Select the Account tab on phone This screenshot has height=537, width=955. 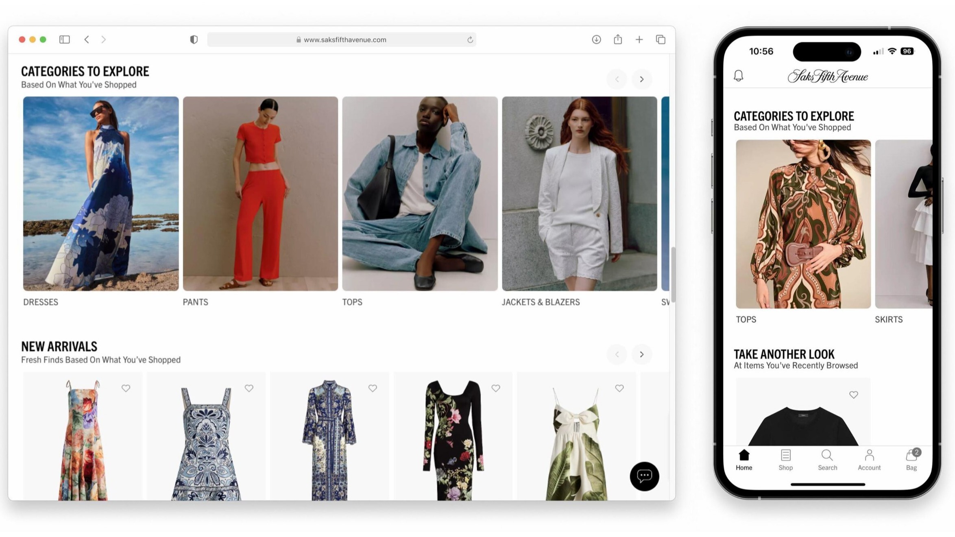click(x=869, y=460)
